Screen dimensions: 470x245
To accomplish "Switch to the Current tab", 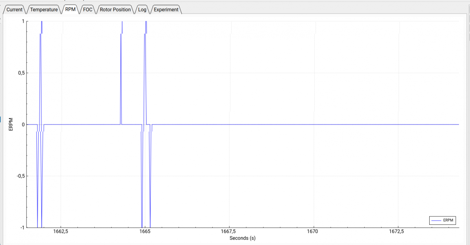I will pos(15,10).
